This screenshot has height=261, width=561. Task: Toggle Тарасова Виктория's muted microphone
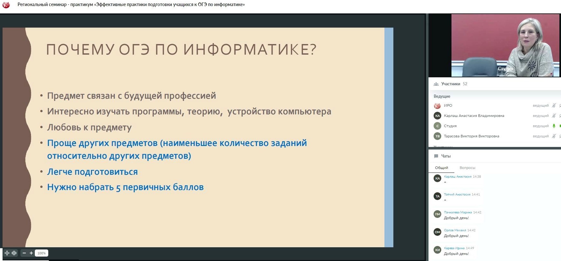554,136
